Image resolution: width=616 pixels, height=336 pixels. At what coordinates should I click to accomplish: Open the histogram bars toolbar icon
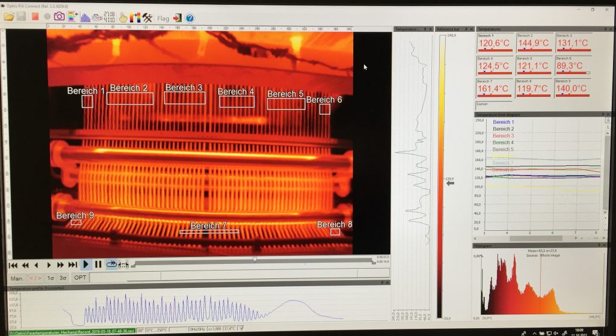[85, 18]
